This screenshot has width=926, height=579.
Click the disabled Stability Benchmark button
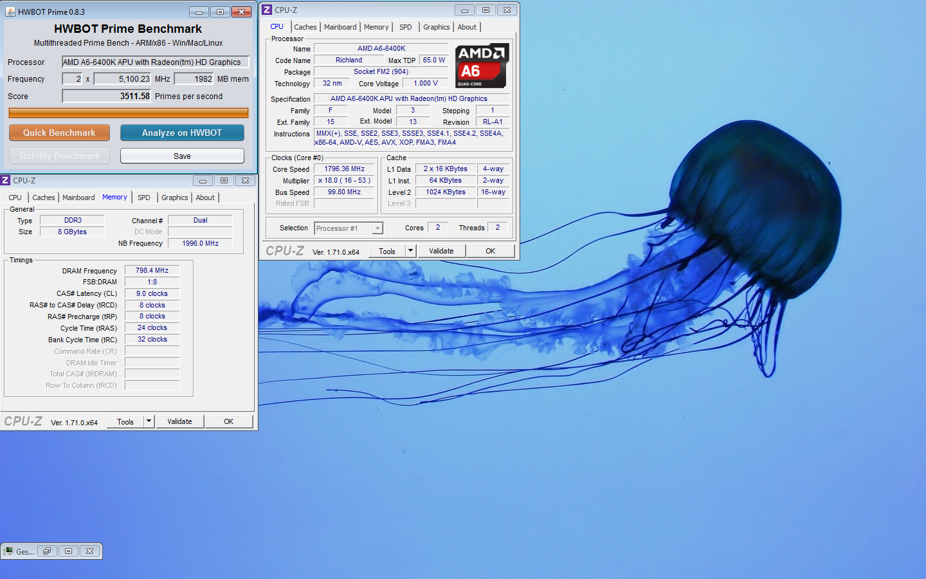pyautogui.click(x=59, y=156)
